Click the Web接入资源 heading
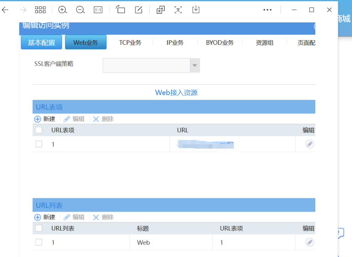This screenshot has width=352, height=257. [176, 93]
